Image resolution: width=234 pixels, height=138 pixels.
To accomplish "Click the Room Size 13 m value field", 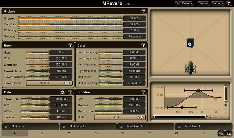I will [61, 52].
